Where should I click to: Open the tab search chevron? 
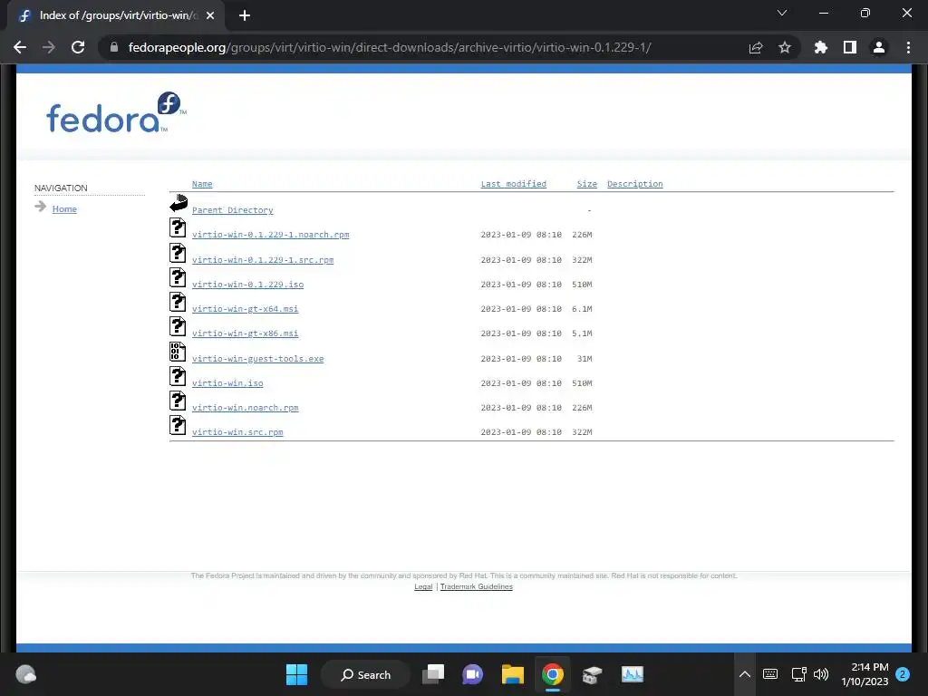point(782,13)
